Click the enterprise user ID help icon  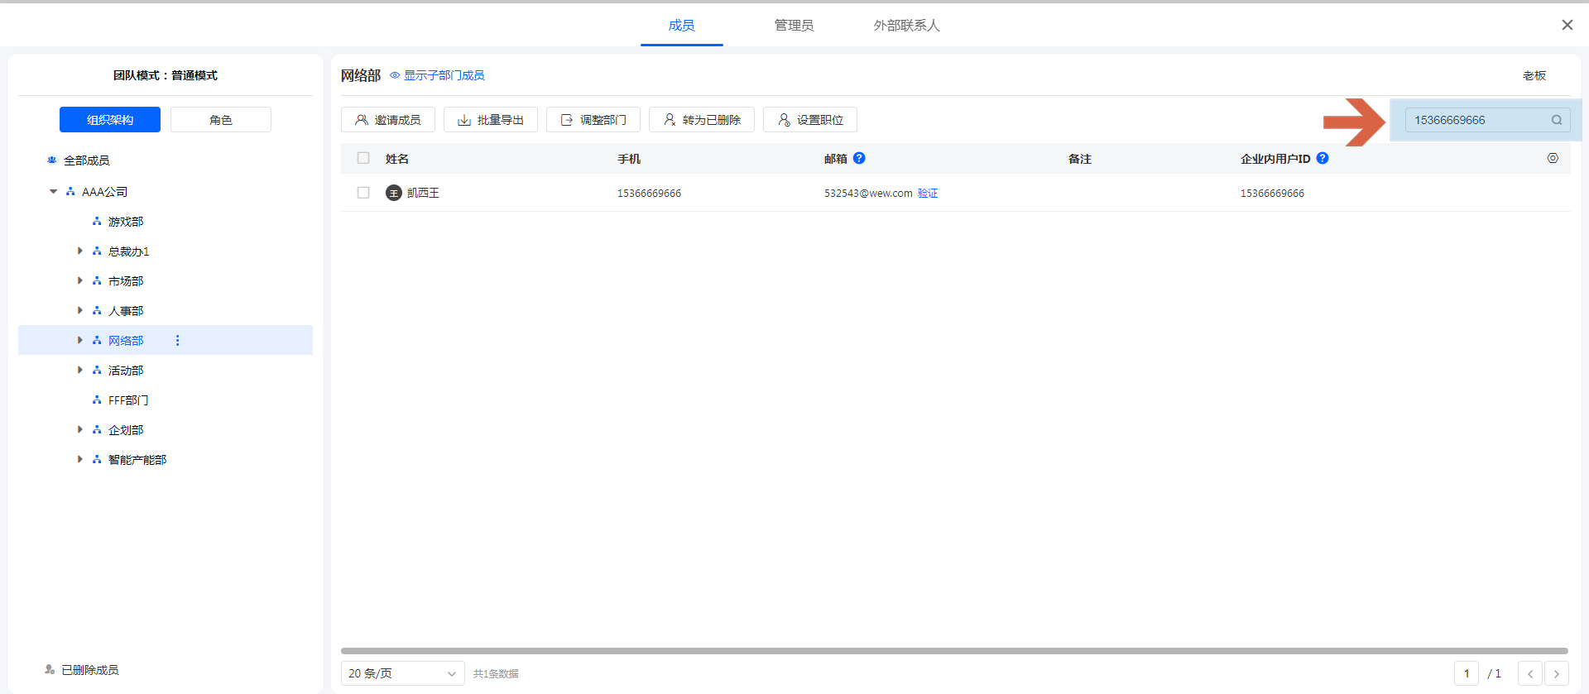1323,158
